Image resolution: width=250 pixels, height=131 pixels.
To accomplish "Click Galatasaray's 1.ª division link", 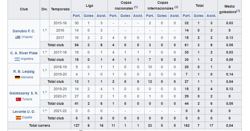I will point(45,92).
